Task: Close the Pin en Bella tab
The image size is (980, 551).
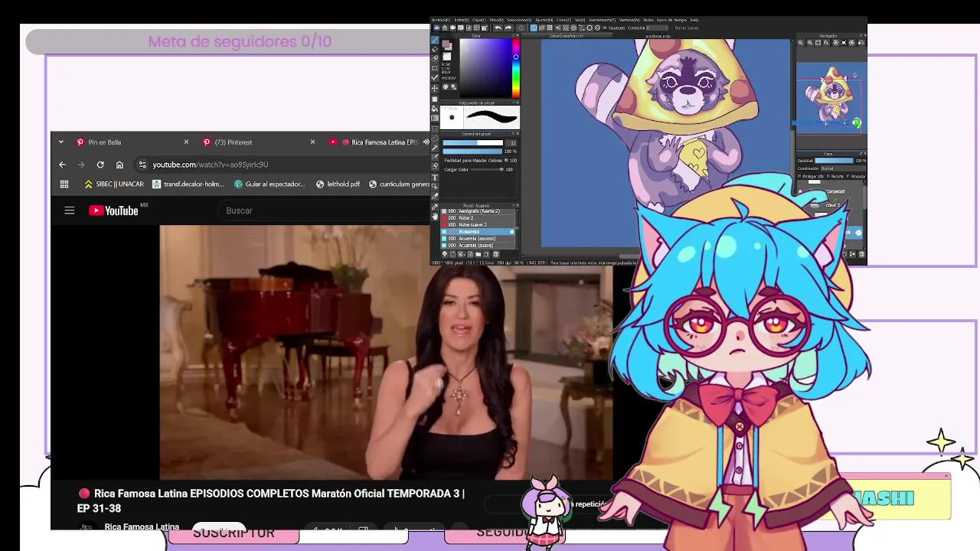Action: (186, 142)
